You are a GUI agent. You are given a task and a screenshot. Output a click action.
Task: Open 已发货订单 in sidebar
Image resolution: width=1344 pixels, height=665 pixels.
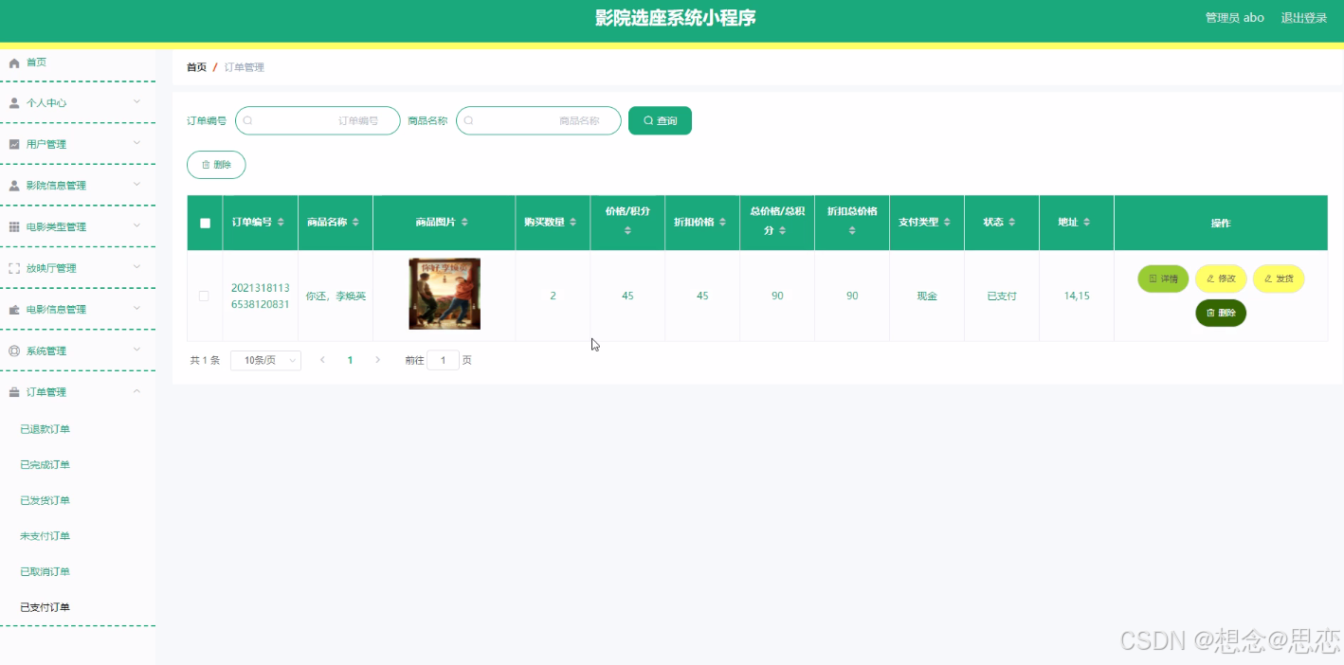(45, 500)
